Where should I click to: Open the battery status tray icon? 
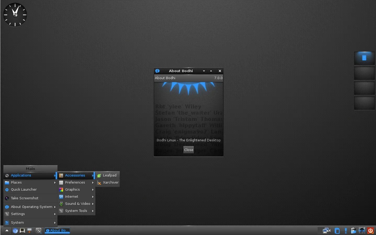[353, 231]
